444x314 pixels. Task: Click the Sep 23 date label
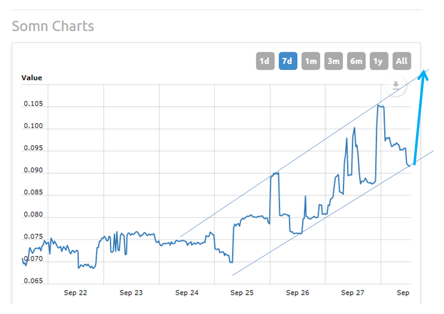(131, 292)
